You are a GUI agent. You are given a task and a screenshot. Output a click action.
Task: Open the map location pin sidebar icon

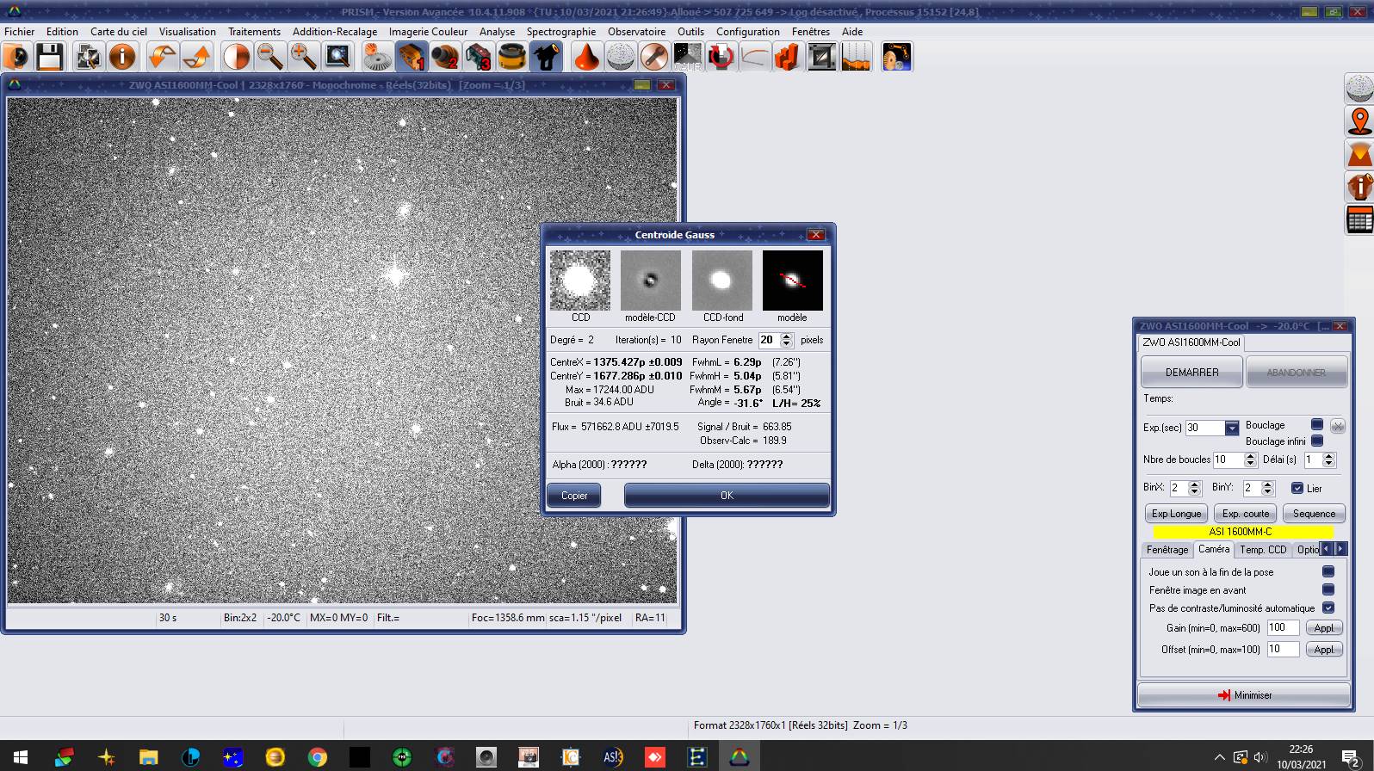point(1359,121)
